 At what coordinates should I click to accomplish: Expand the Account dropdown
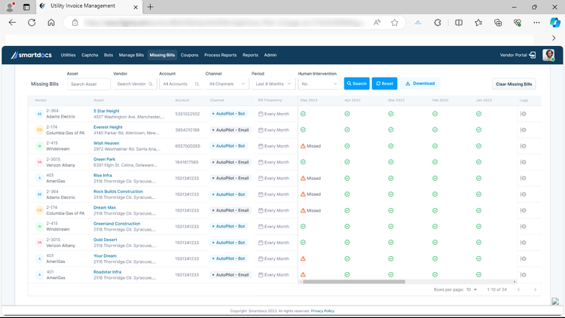pos(181,84)
